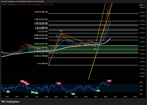Click 4,150.00 on the price axis

(142, 24)
